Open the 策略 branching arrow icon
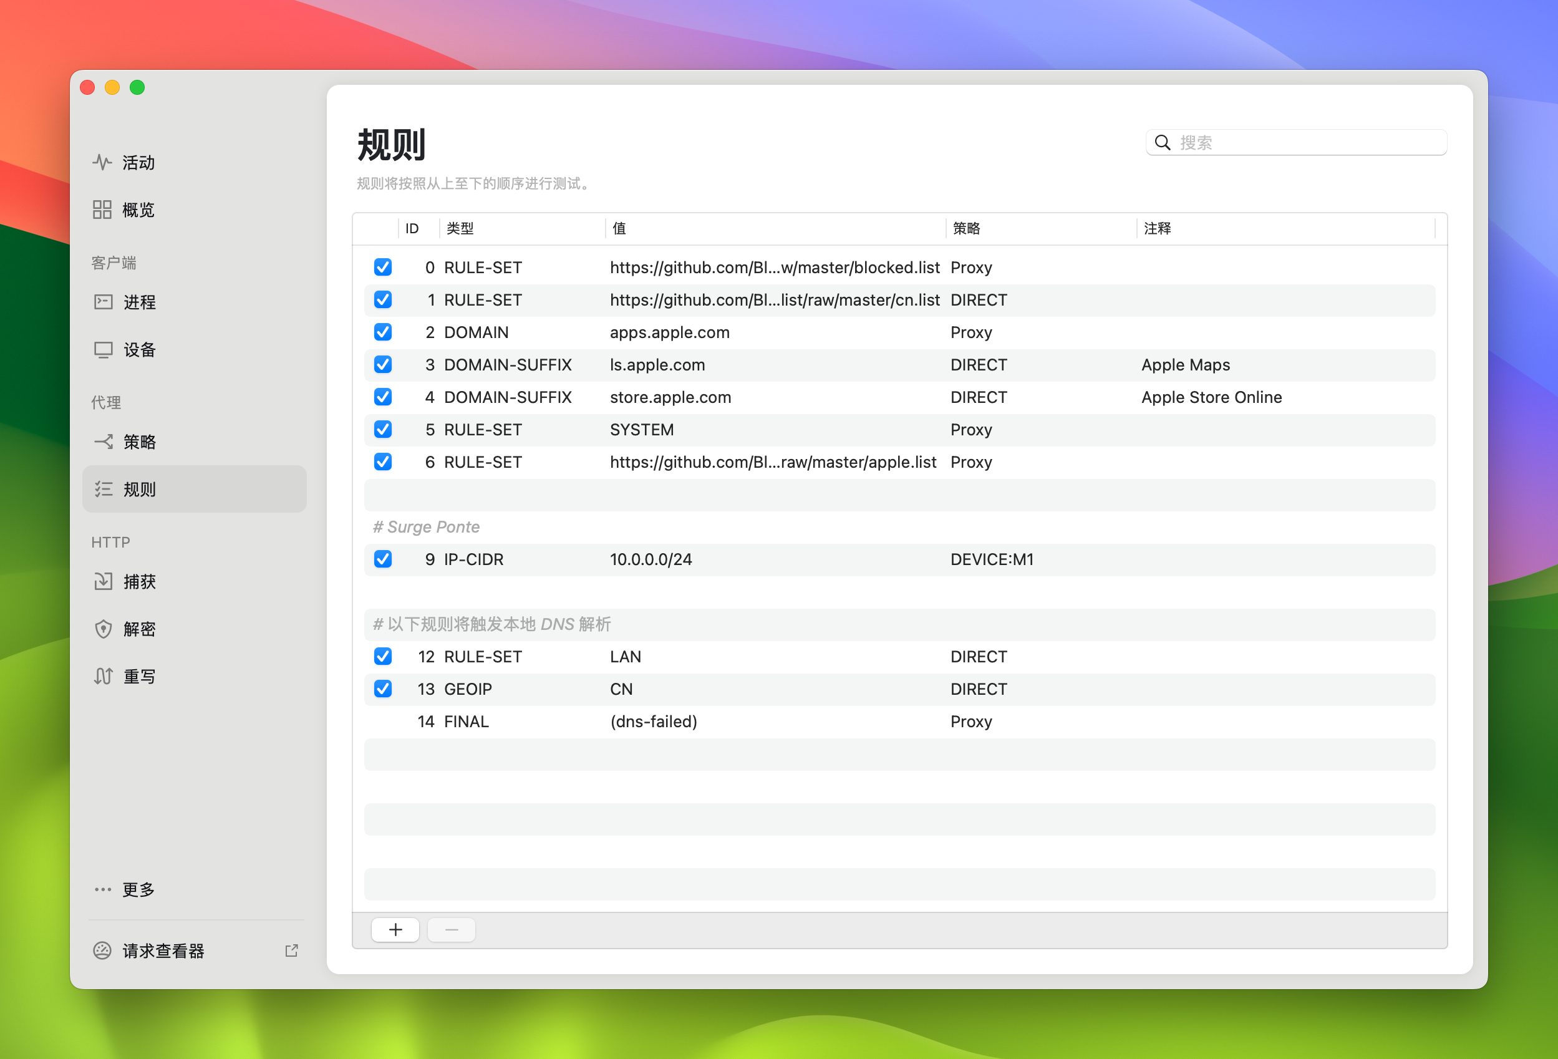Viewport: 1558px width, 1059px height. (x=104, y=442)
